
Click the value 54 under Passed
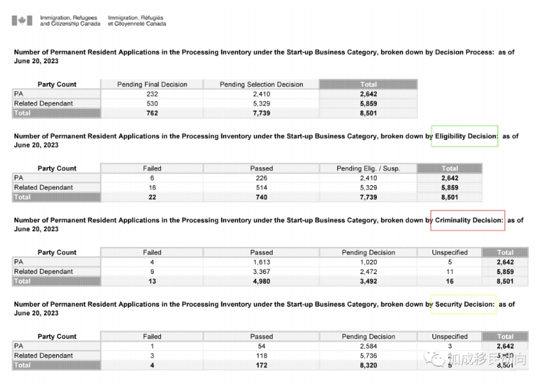[261, 346]
